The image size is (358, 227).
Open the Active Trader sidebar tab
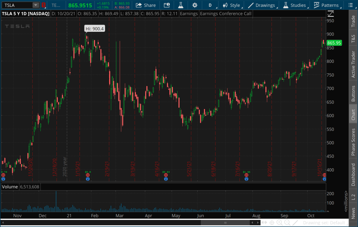click(x=354, y=65)
